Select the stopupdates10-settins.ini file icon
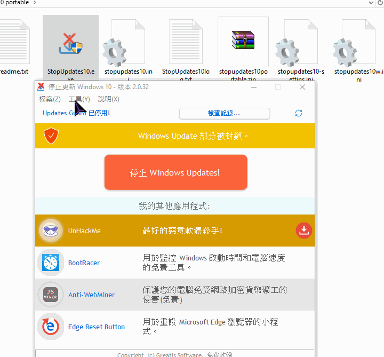Screen dimensions: 384x357 pos(297,43)
